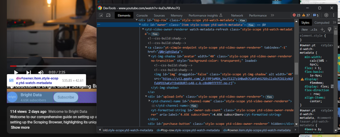
Task: Expand the ytd-channel-name element node
Action: 150,101
